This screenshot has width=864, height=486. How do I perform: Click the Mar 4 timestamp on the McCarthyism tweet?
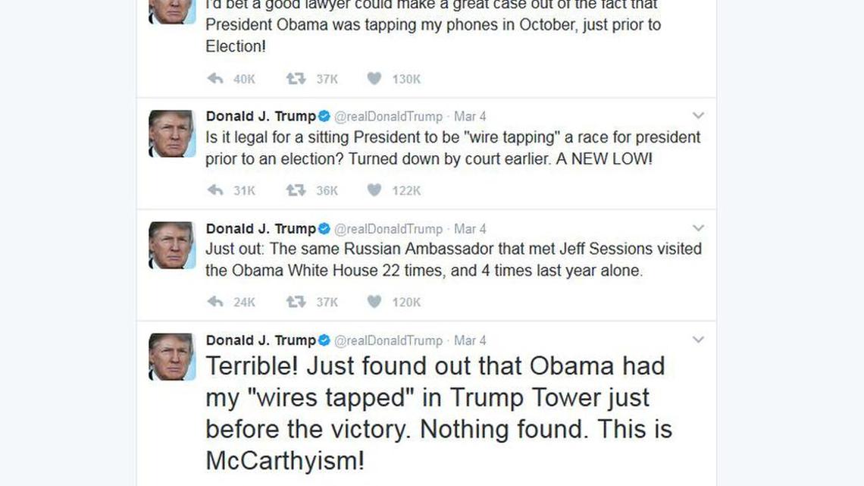pos(469,340)
